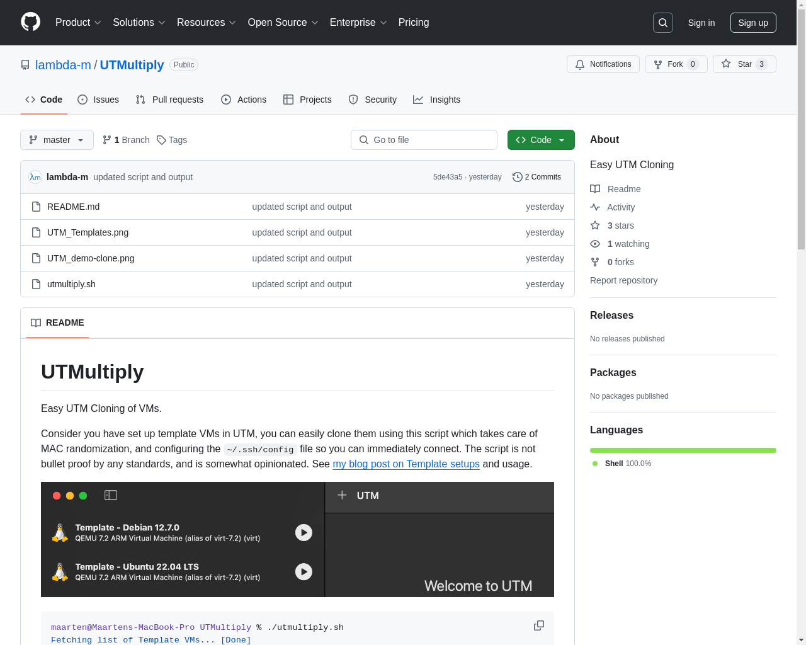Switch to the Actions tab

coord(244,100)
